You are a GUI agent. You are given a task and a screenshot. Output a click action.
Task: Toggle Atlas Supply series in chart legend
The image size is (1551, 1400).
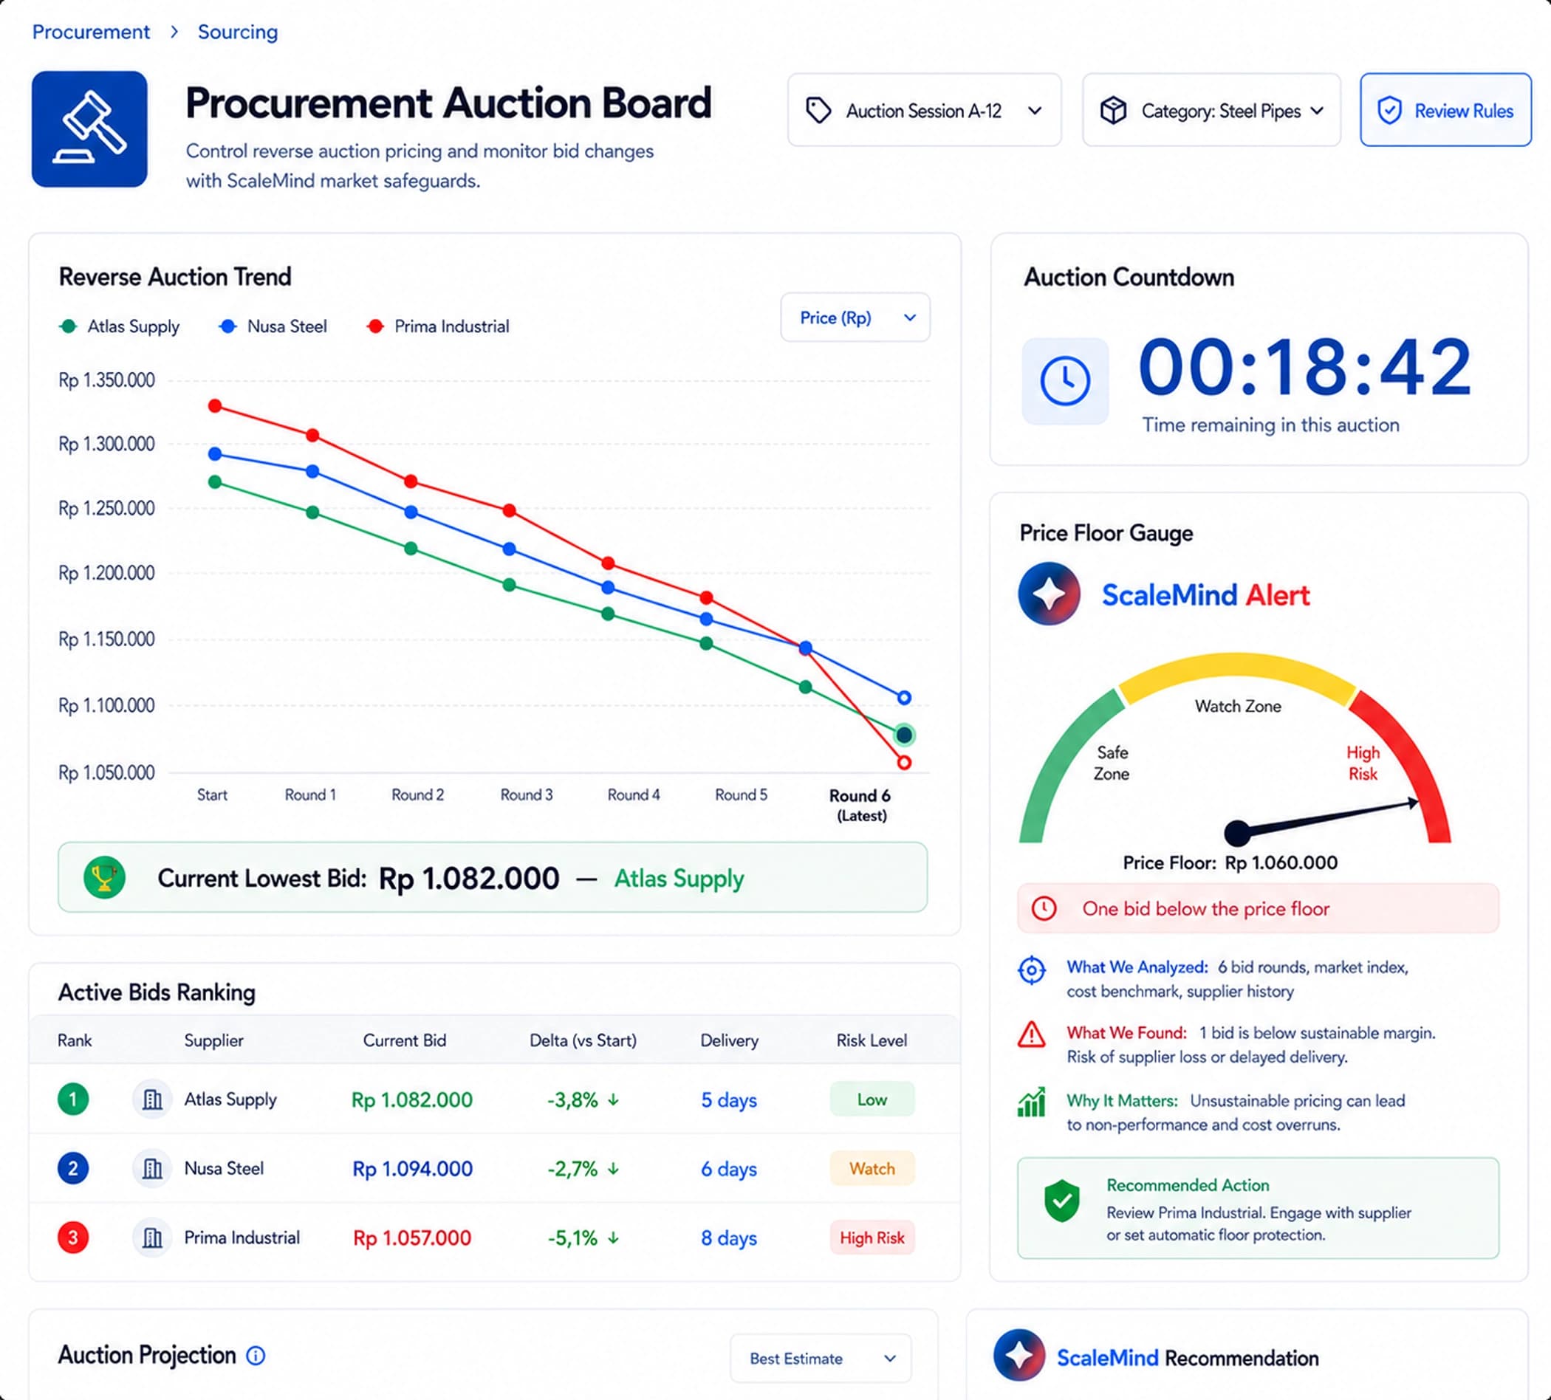119,326
